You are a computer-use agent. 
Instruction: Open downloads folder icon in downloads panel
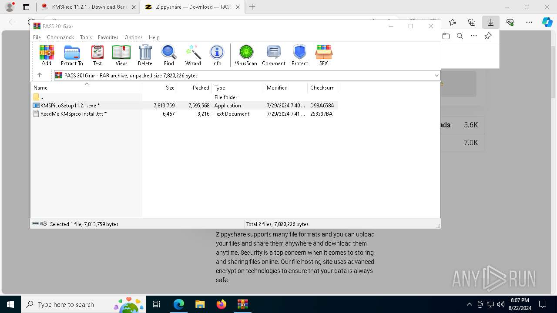point(446,36)
